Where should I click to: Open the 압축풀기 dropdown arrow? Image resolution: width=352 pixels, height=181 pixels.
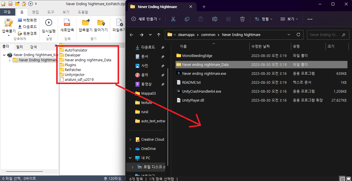9,36
